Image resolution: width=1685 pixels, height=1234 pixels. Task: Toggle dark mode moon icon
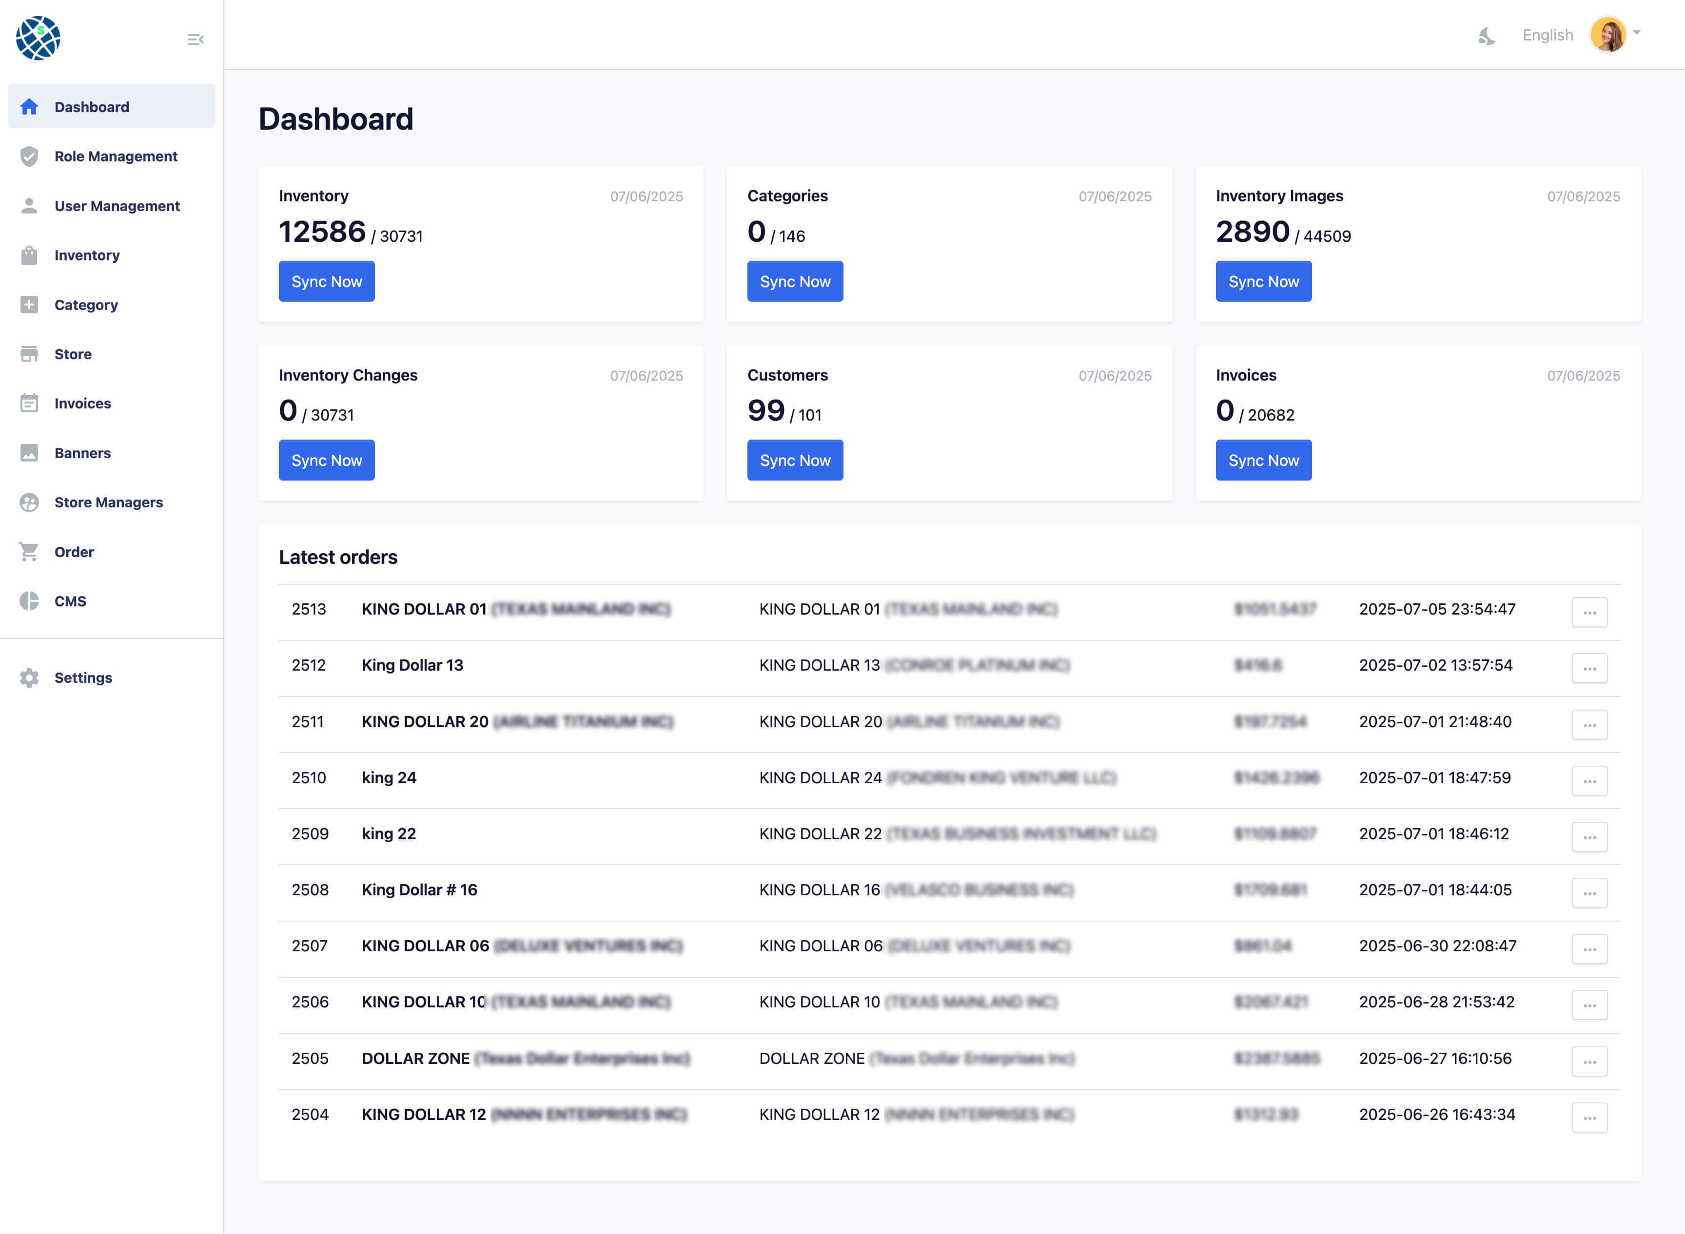click(x=1486, y=35)
